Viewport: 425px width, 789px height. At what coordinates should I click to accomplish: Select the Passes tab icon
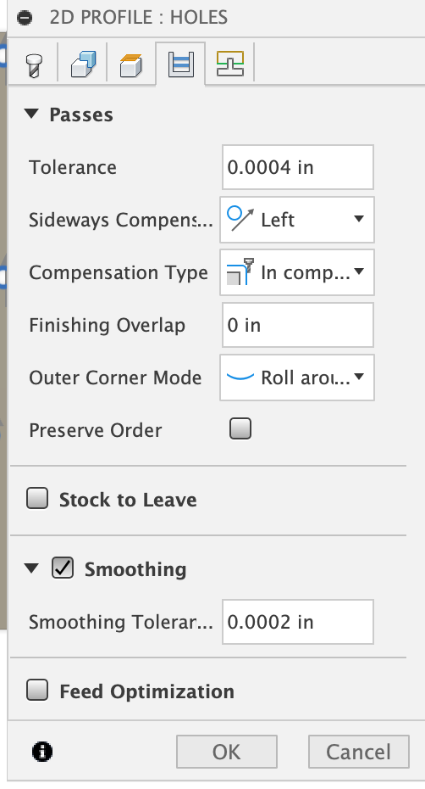tap(180, 64)
